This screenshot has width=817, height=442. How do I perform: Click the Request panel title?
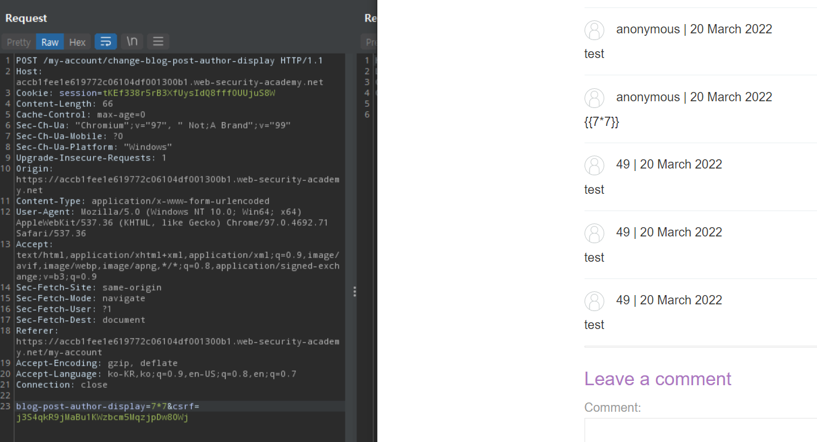27,19
